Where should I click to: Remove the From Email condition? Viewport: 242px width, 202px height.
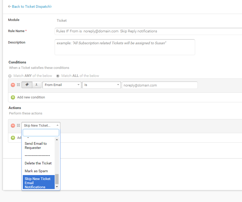coord(13,85)
